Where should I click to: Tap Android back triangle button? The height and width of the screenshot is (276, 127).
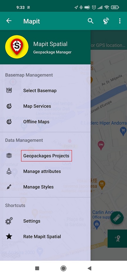tap(89, 268)
